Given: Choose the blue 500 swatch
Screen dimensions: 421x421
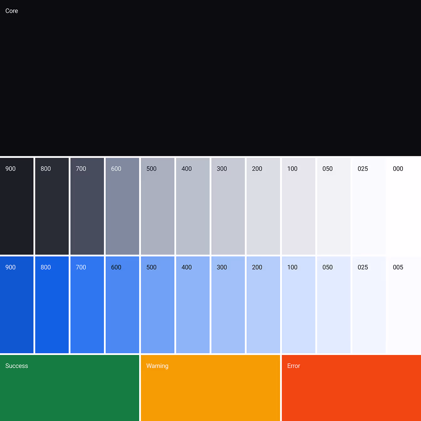Looking at the screenshot, I should point(158,305).
